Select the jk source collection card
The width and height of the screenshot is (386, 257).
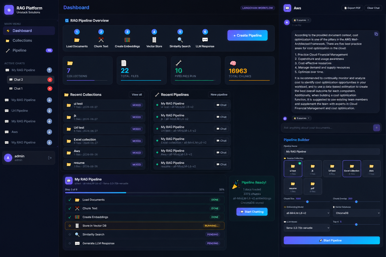(x=313, y=169)
